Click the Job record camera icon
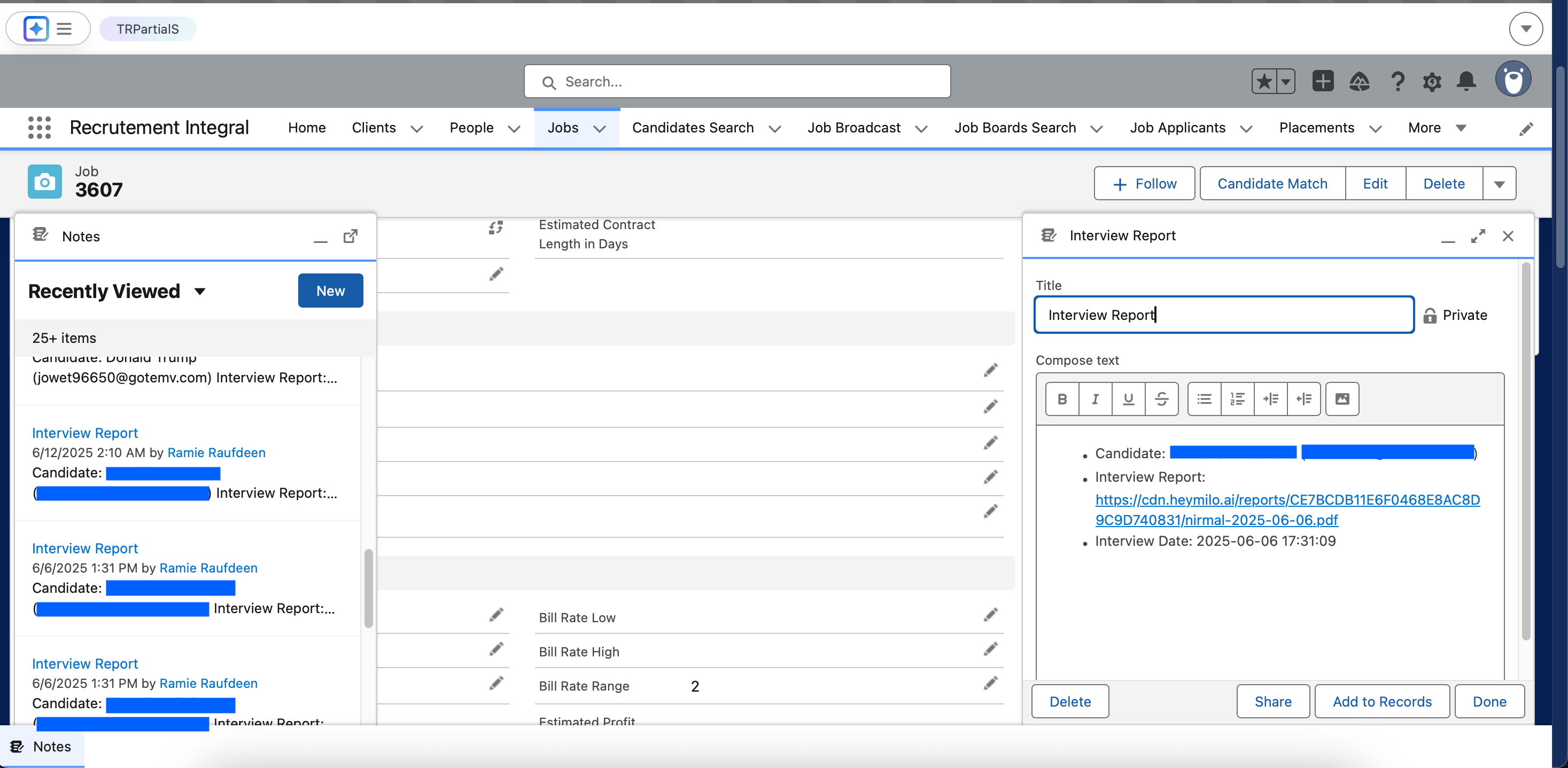Viewport: 1568px width, 768px height. click(x=44, y=181)
